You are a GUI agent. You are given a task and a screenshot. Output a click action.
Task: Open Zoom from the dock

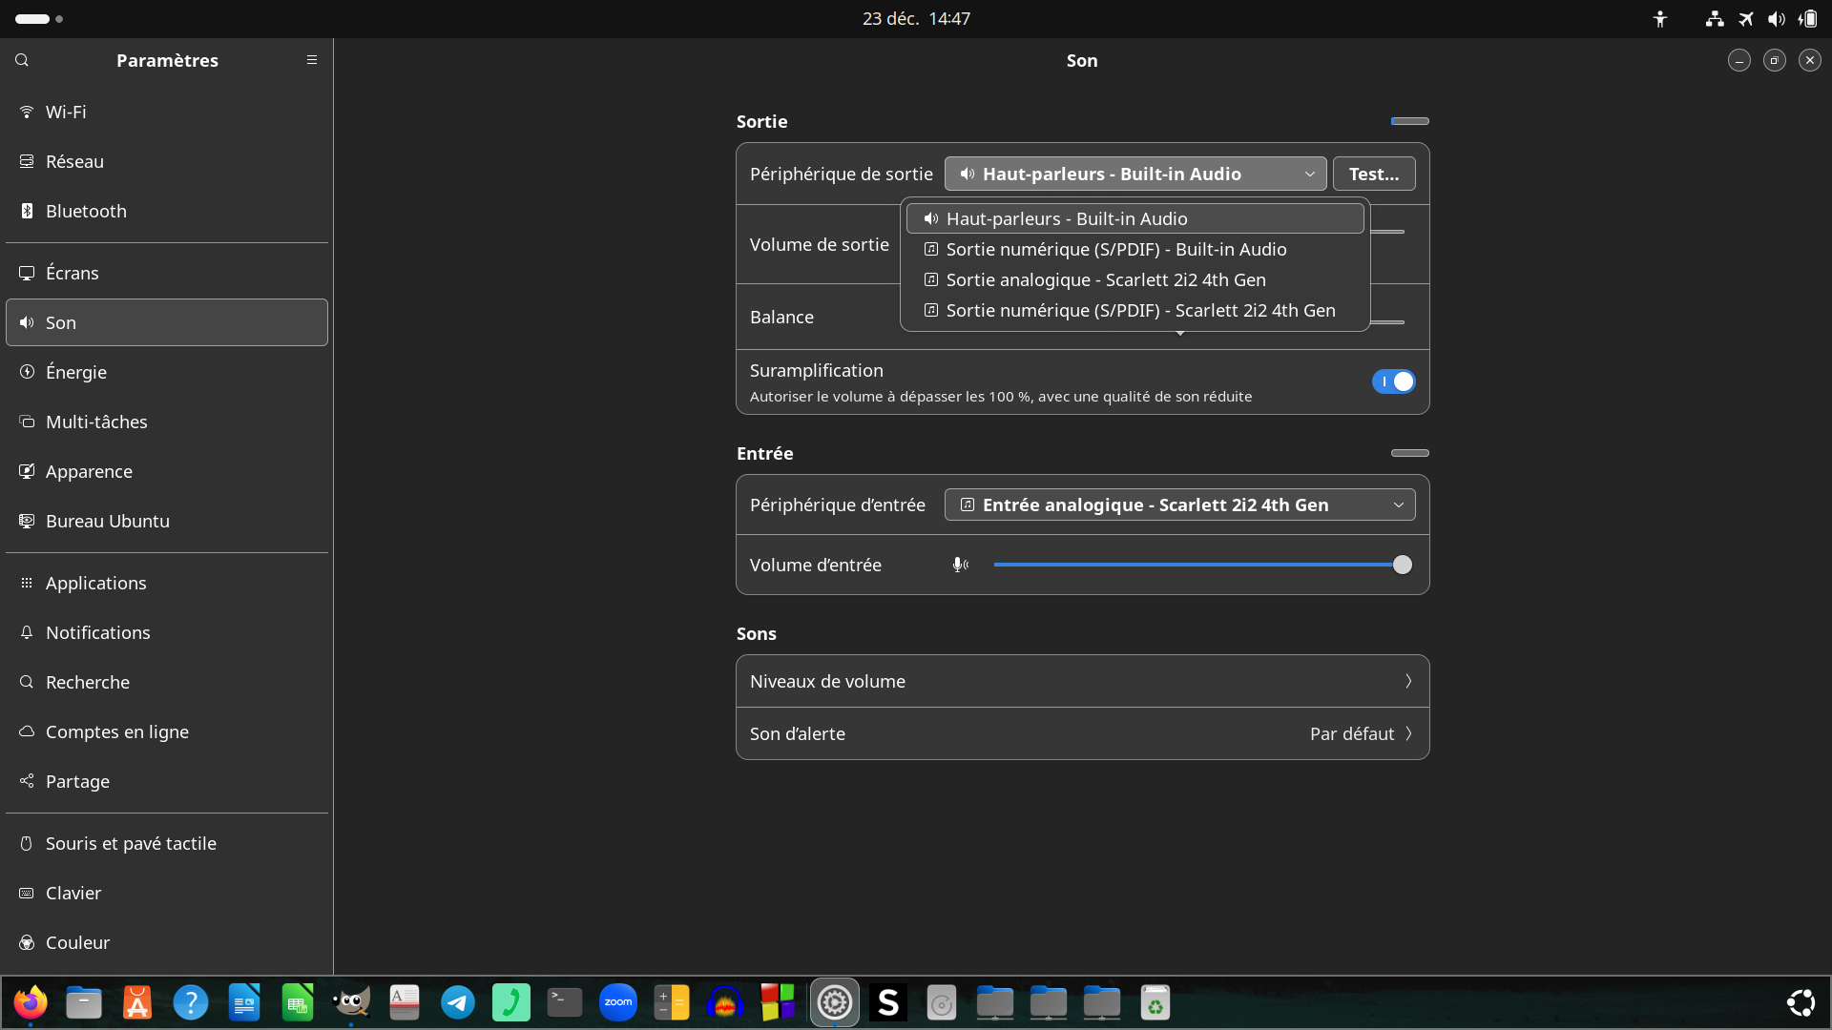tap(618, 1002)
